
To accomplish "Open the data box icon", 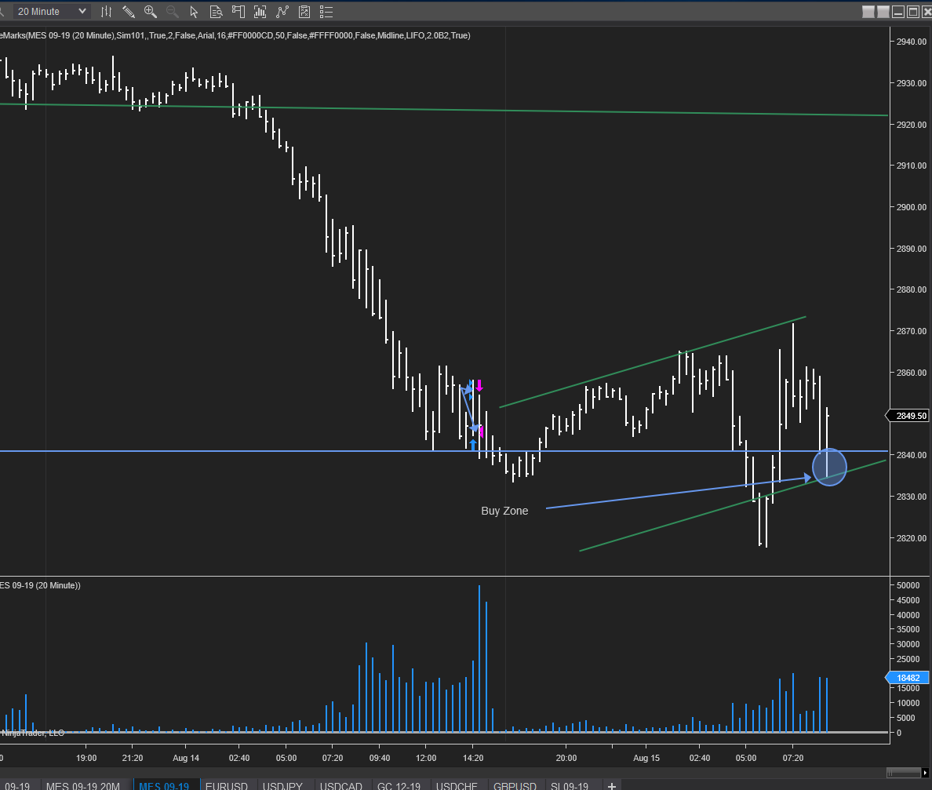I will click(216, 11).
